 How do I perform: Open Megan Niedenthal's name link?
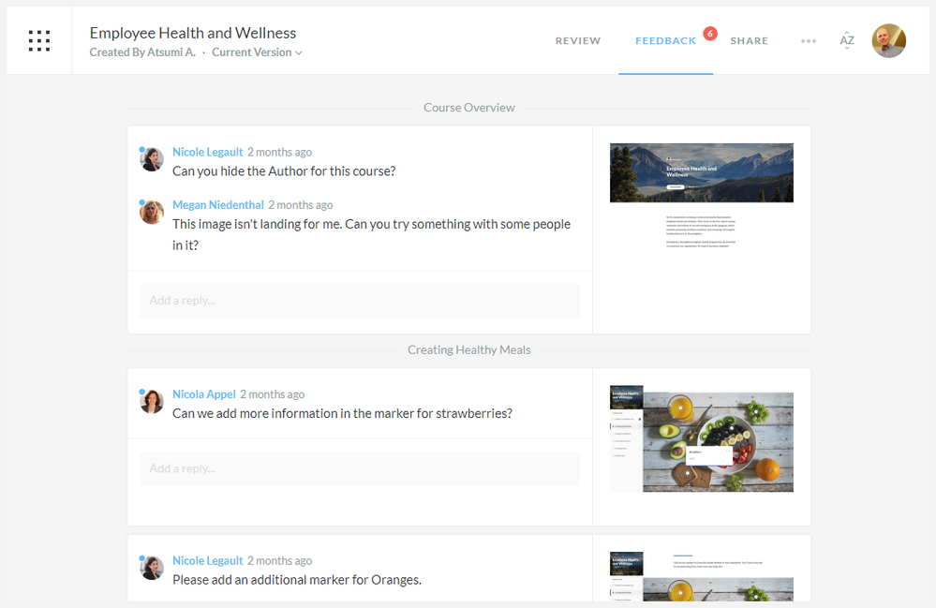[218, 204]
